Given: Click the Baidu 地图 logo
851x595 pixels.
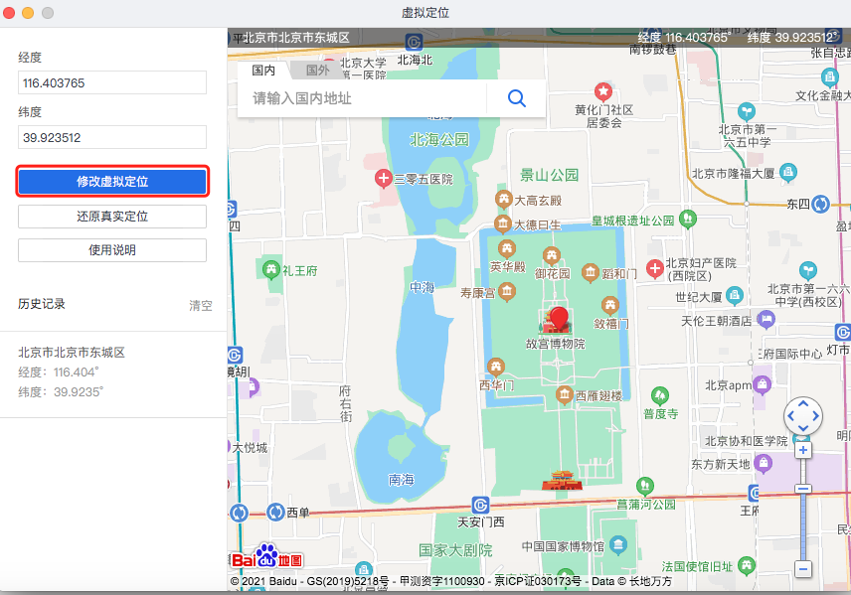Looking at the screenshot, I should 266,555.
